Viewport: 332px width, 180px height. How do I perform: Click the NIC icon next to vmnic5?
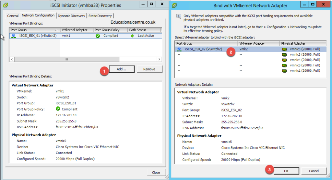coord(284,49)
